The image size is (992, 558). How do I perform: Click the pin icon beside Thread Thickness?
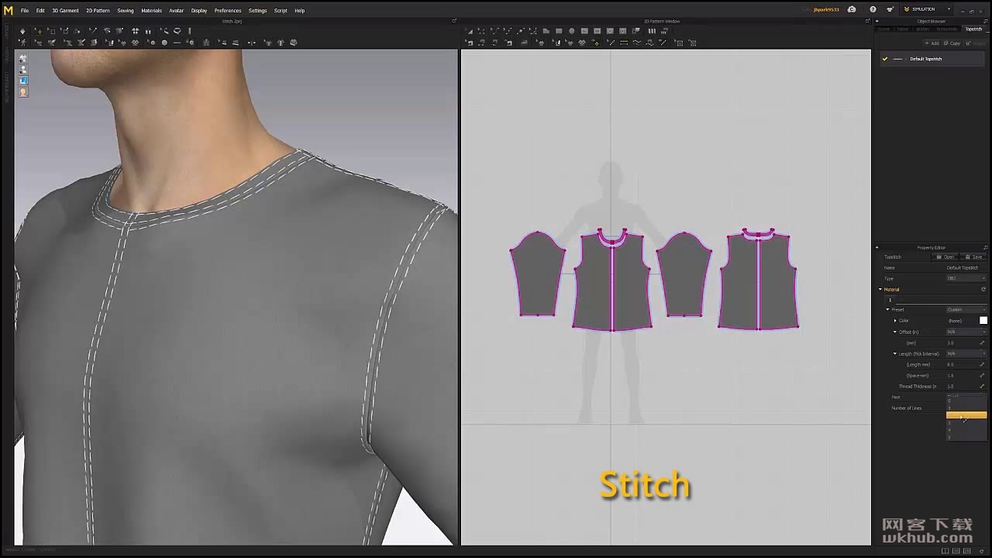982,386
